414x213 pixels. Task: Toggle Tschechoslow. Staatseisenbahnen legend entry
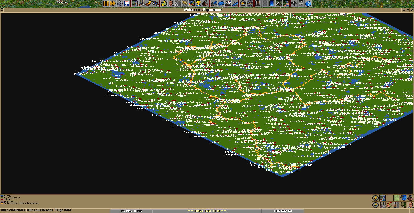tap(21, 203)
